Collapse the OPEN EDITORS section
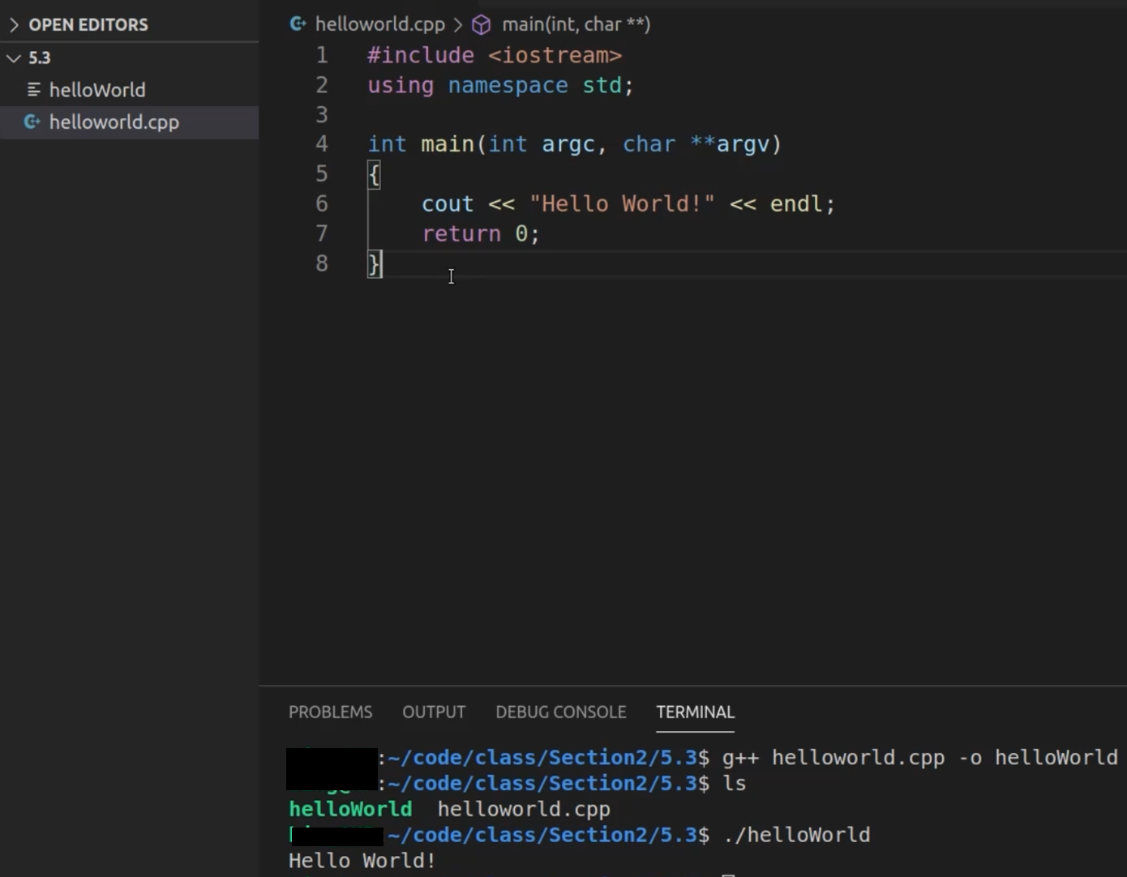Image resolution: width=1127 pixels, height=877 pixels. 12,24
